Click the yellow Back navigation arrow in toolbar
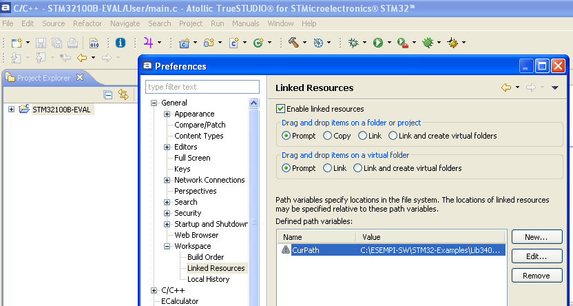573x306 pixels. click(x=82, y=58)
